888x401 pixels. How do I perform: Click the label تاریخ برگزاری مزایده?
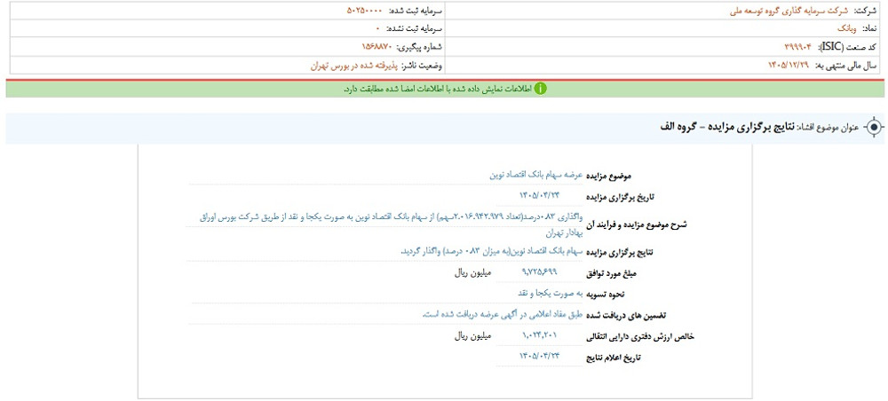(x=620, y=198)
